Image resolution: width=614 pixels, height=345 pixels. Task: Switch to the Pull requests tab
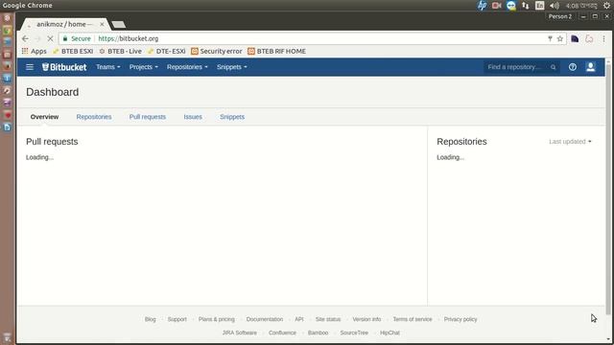click(x=148, y=117)
